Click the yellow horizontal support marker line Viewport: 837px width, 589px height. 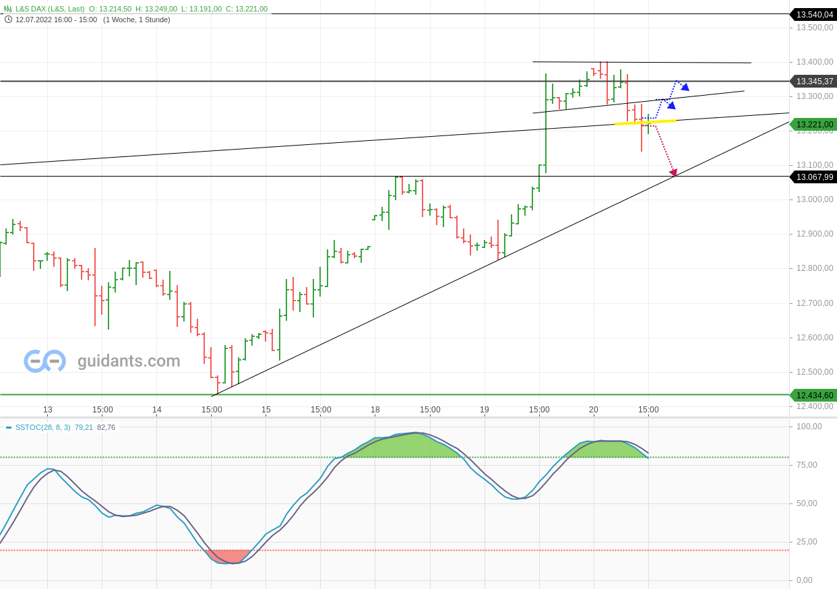644,122
